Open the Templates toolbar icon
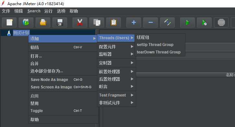The image size is (235, 127). tap(26, 22)
